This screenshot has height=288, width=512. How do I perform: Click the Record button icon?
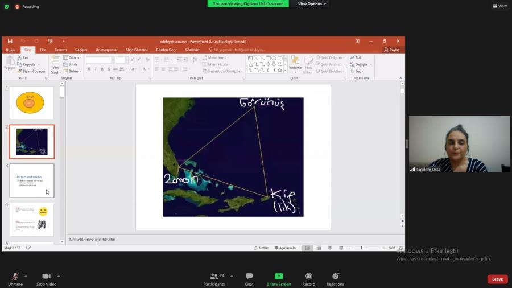coord(308,277)
